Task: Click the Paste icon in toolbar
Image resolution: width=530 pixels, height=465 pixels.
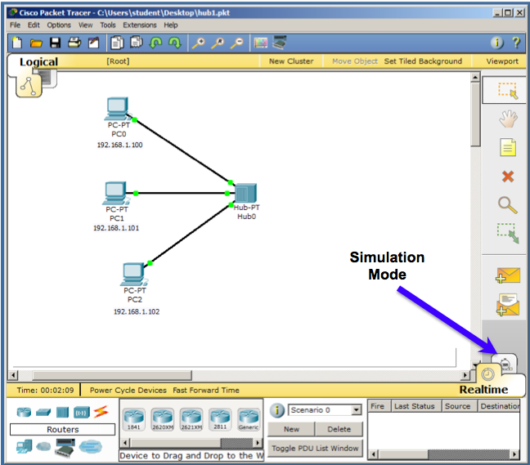Action: click(x=137, y=42)
